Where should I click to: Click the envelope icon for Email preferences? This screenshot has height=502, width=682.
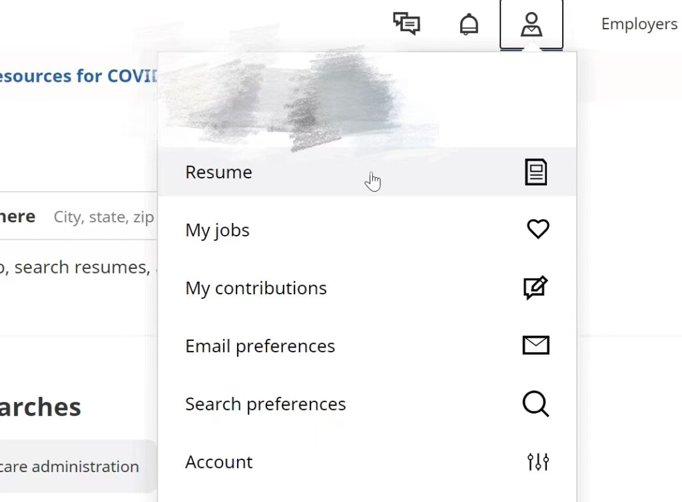pyautogui.click(x=537, y=345)
